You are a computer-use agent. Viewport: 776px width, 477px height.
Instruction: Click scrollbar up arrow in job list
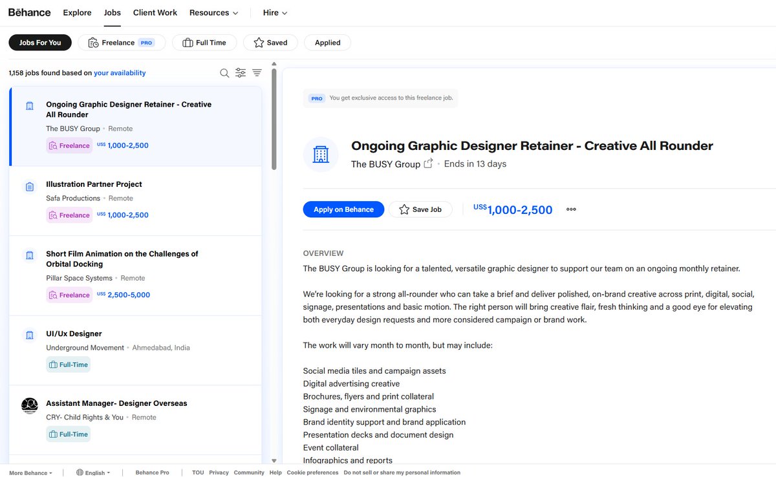tap(274, 64)
